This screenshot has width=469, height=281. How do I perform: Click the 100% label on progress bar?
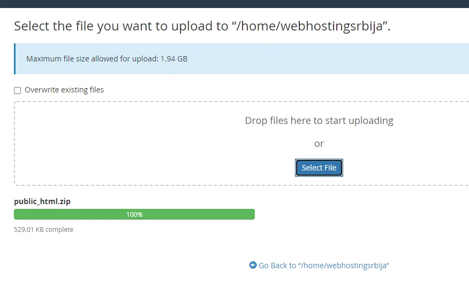coord(134,214)
